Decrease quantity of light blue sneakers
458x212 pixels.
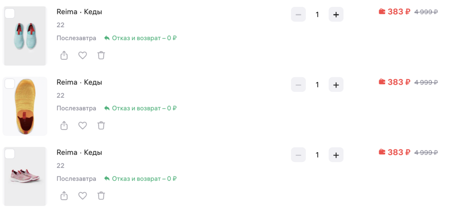298,15
